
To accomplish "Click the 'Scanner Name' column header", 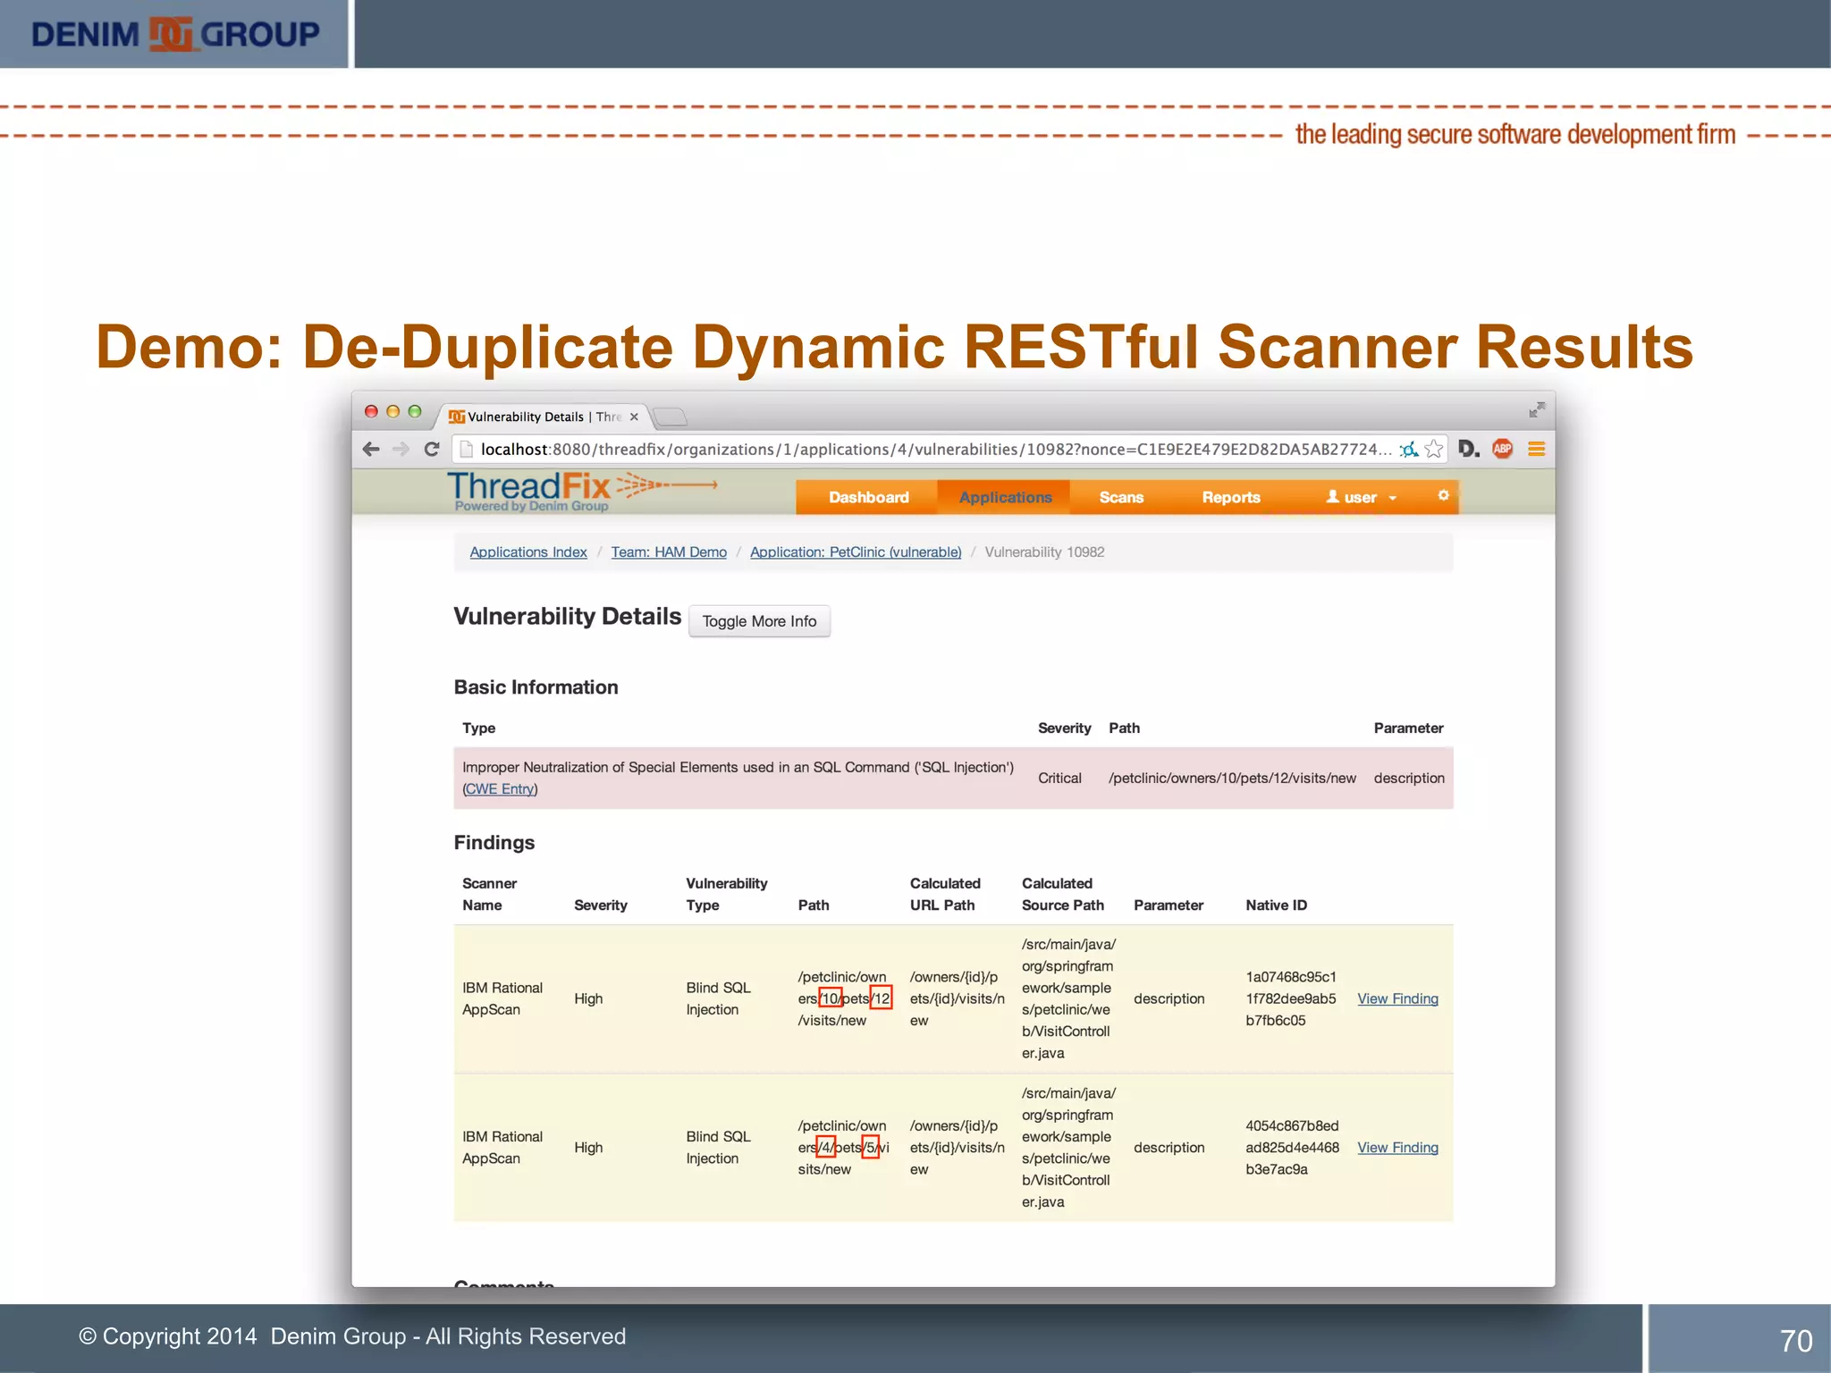I will pos(489,894).
